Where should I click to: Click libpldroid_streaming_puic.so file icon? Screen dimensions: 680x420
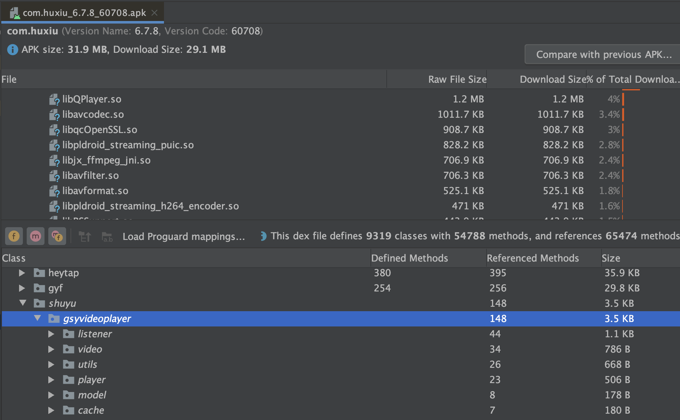point(54,145)
